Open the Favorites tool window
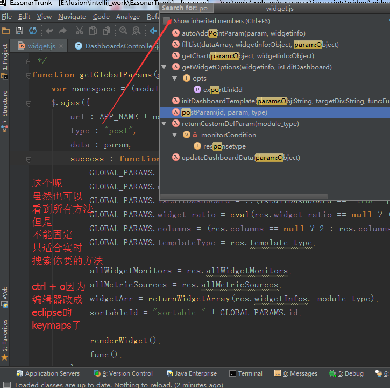 [5, 340]
